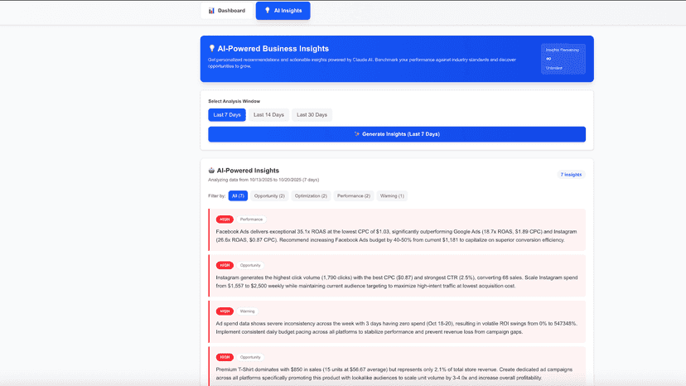Click the Select Analysis Window label

click(234, 101)
